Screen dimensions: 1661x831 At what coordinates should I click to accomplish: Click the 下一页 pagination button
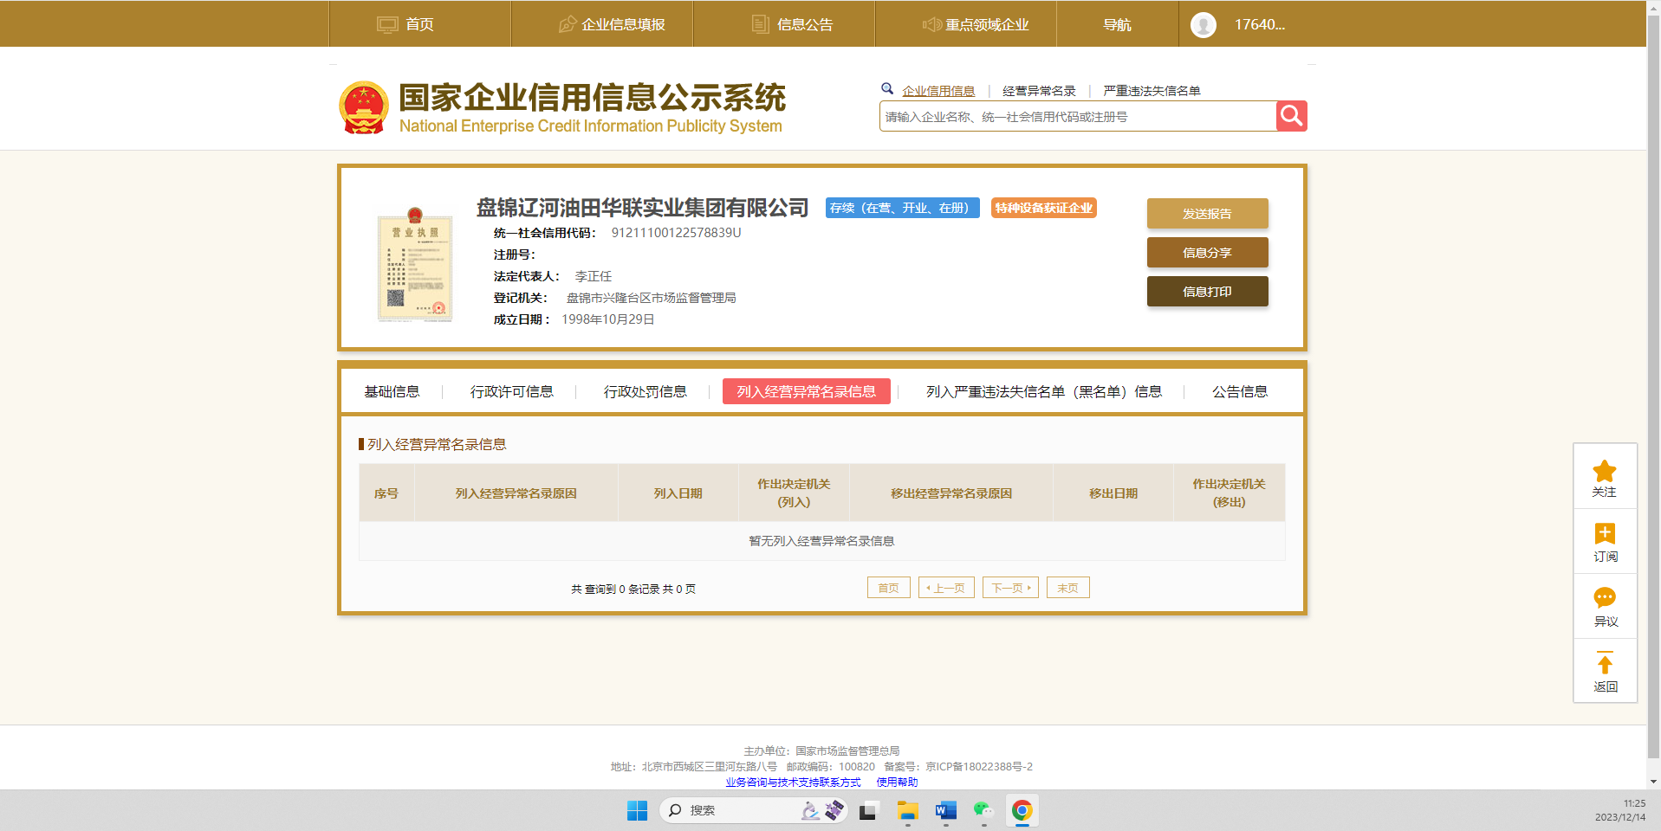pos(1010,588)
